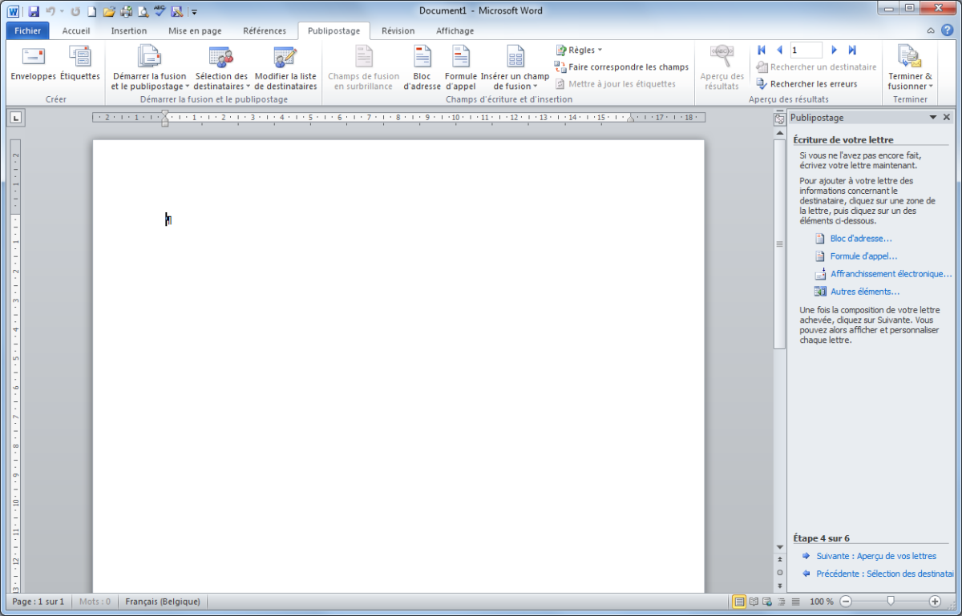Switch to the Insertion tab
The image size is (962, 616).
click(129, 30)
